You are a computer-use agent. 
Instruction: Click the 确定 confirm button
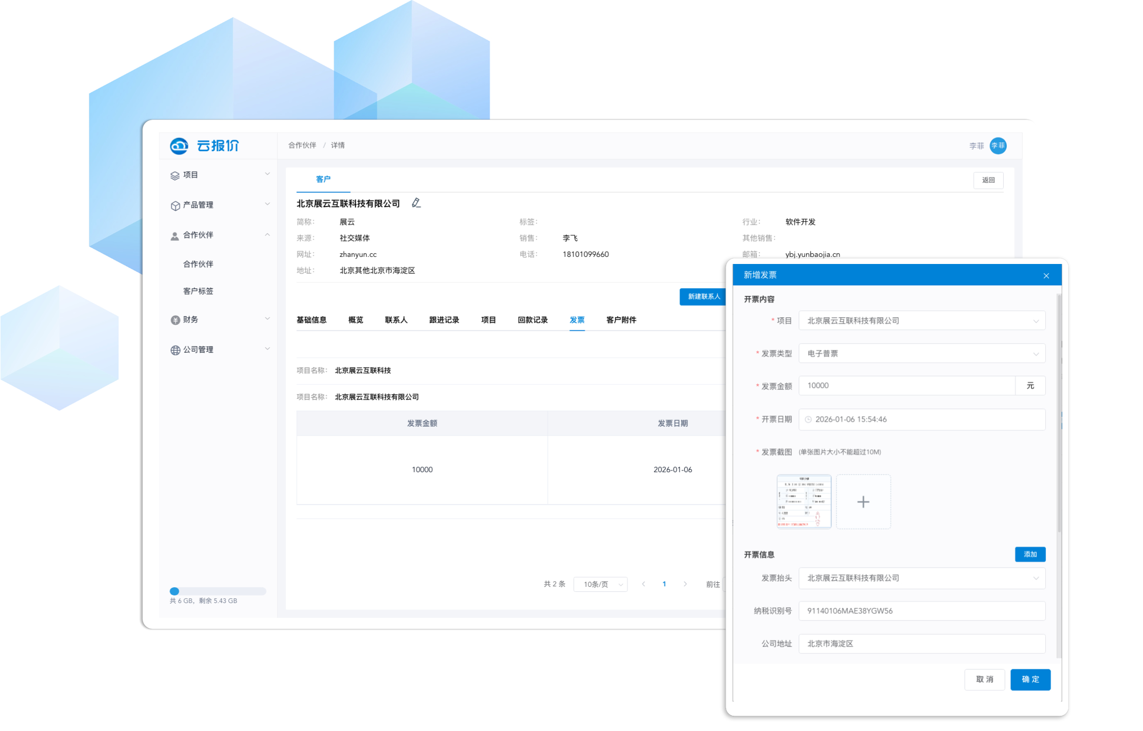click(x=1030, y=679)
